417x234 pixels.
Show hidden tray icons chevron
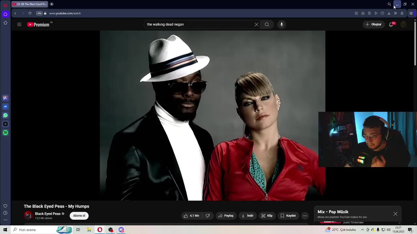[362, 230]
